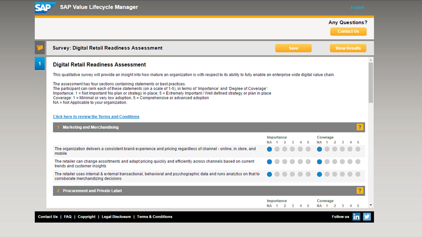The height and width of the screenshot is (237, 422).
Task: Open help for Marketing and Merchandising section
Action: tap(360, 127)
